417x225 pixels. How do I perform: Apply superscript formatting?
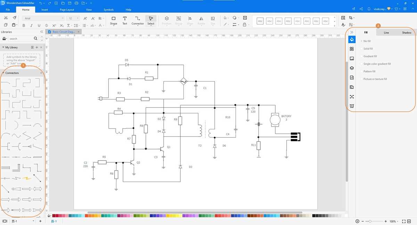click(x=54, y=25)
